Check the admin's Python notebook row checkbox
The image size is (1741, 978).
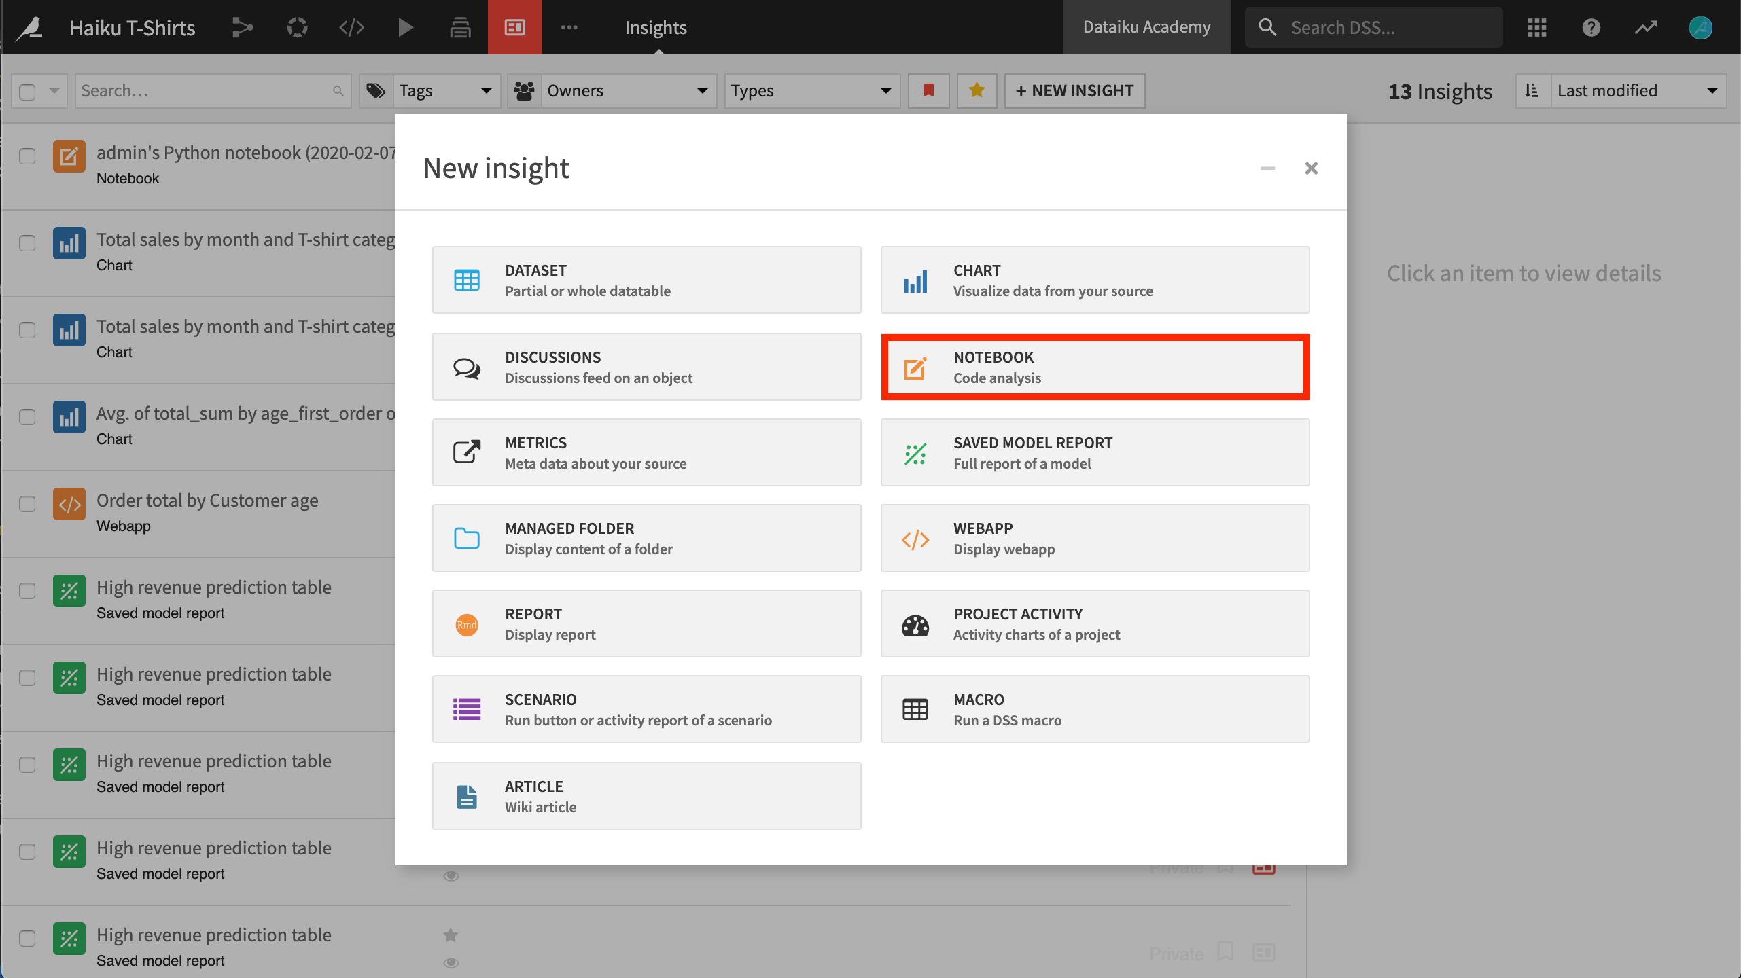pos(27,156)
